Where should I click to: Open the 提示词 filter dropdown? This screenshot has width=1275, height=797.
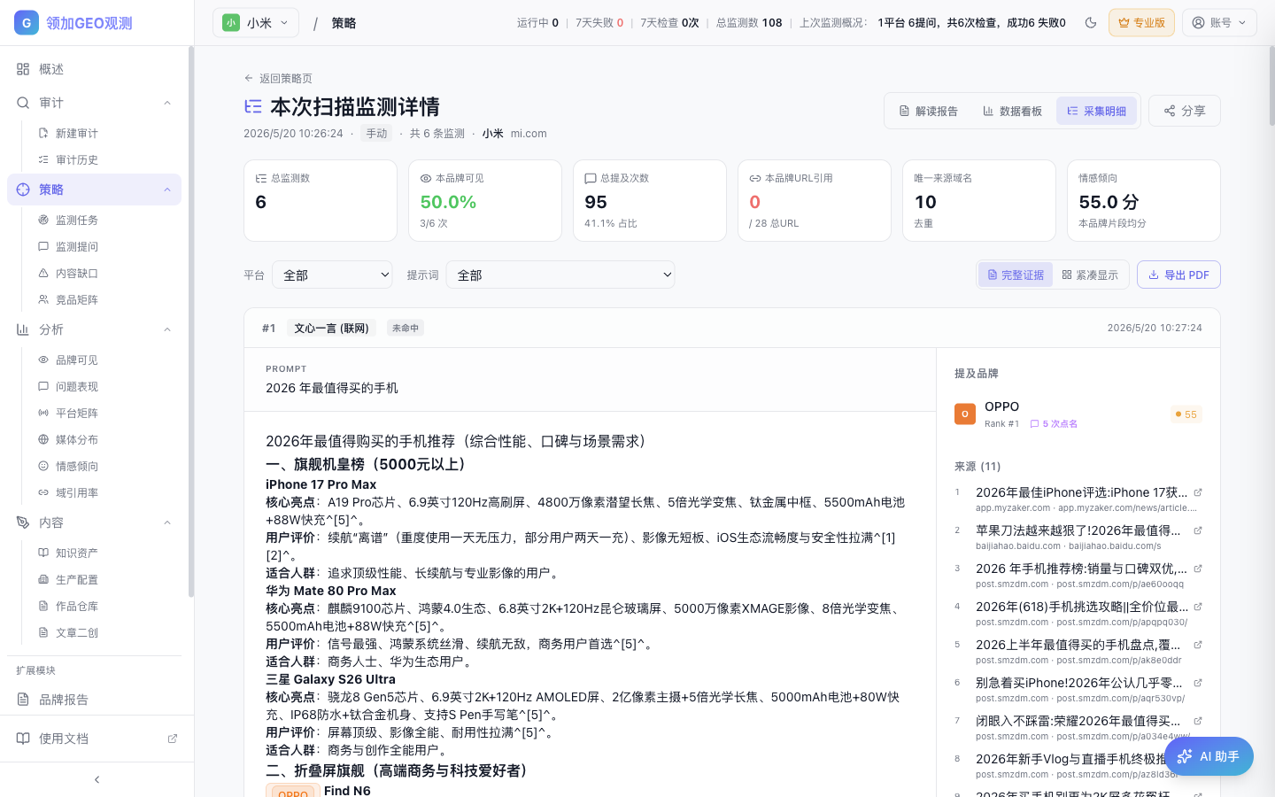click(560, 275)
